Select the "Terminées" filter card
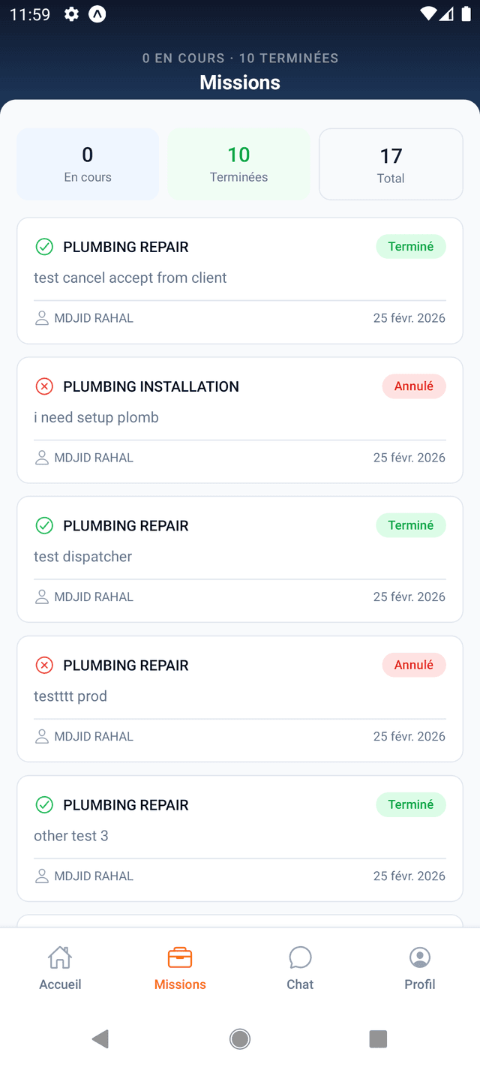Viewport: 480px width, 1067px height. click(238, 164)
